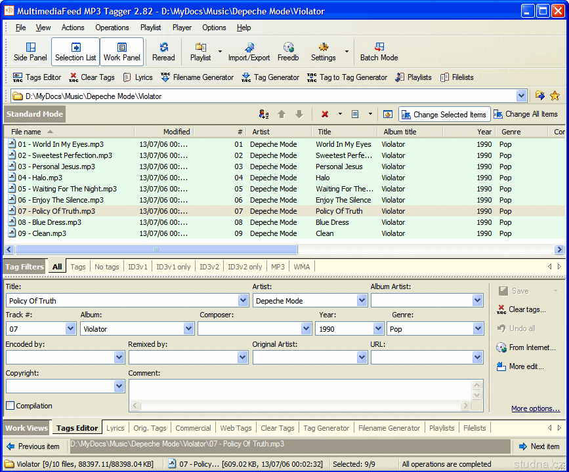Switch to the ID3v2 only filter tab

[x=245, y=267]
